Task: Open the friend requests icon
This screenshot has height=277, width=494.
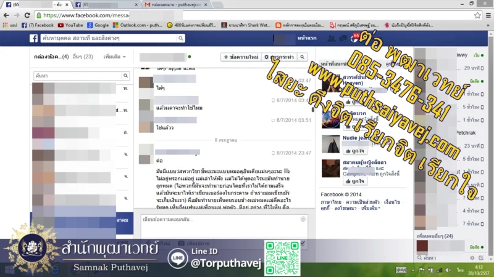Action: pos(331,38)
